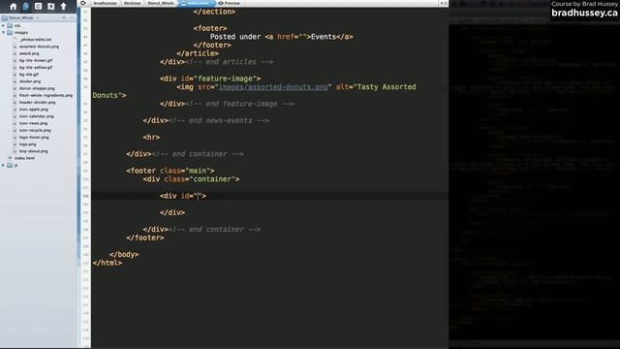The width and height of the screenshot is (620, 349).
Task: Expand the css folder
Action: (x=4, y=26)
